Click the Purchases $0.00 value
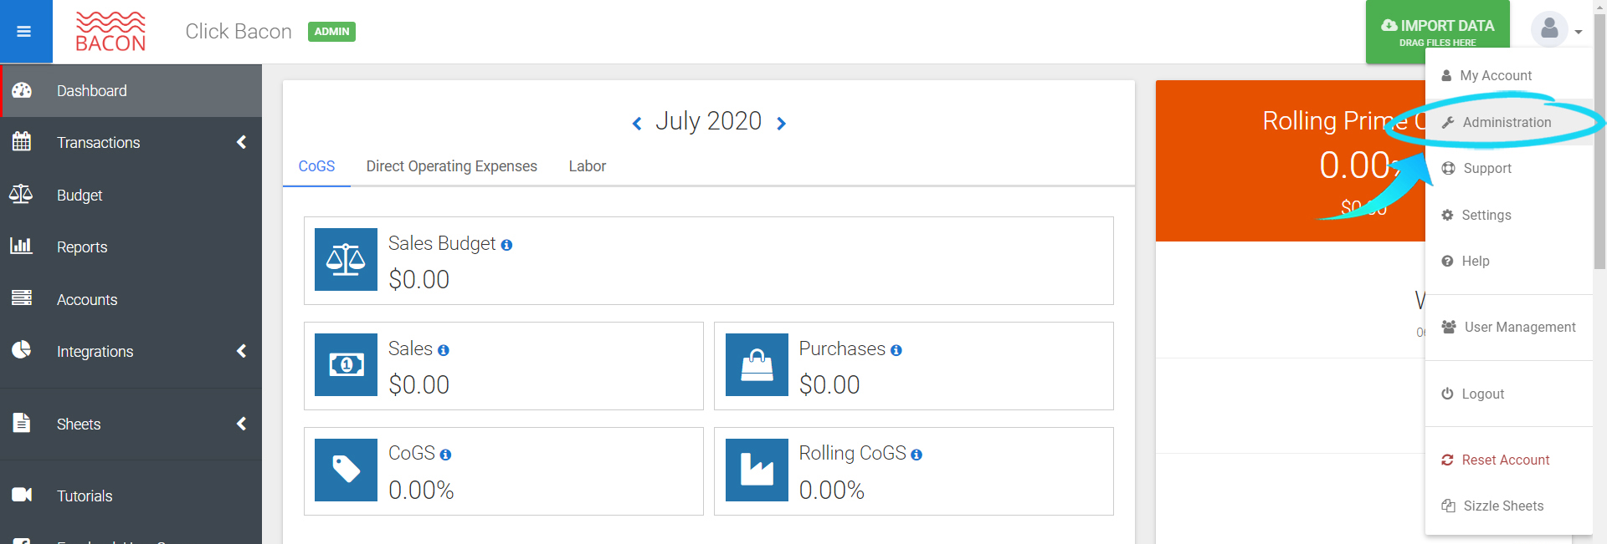Viewport: 1607px width, 544px height. [x=829, y=384]
